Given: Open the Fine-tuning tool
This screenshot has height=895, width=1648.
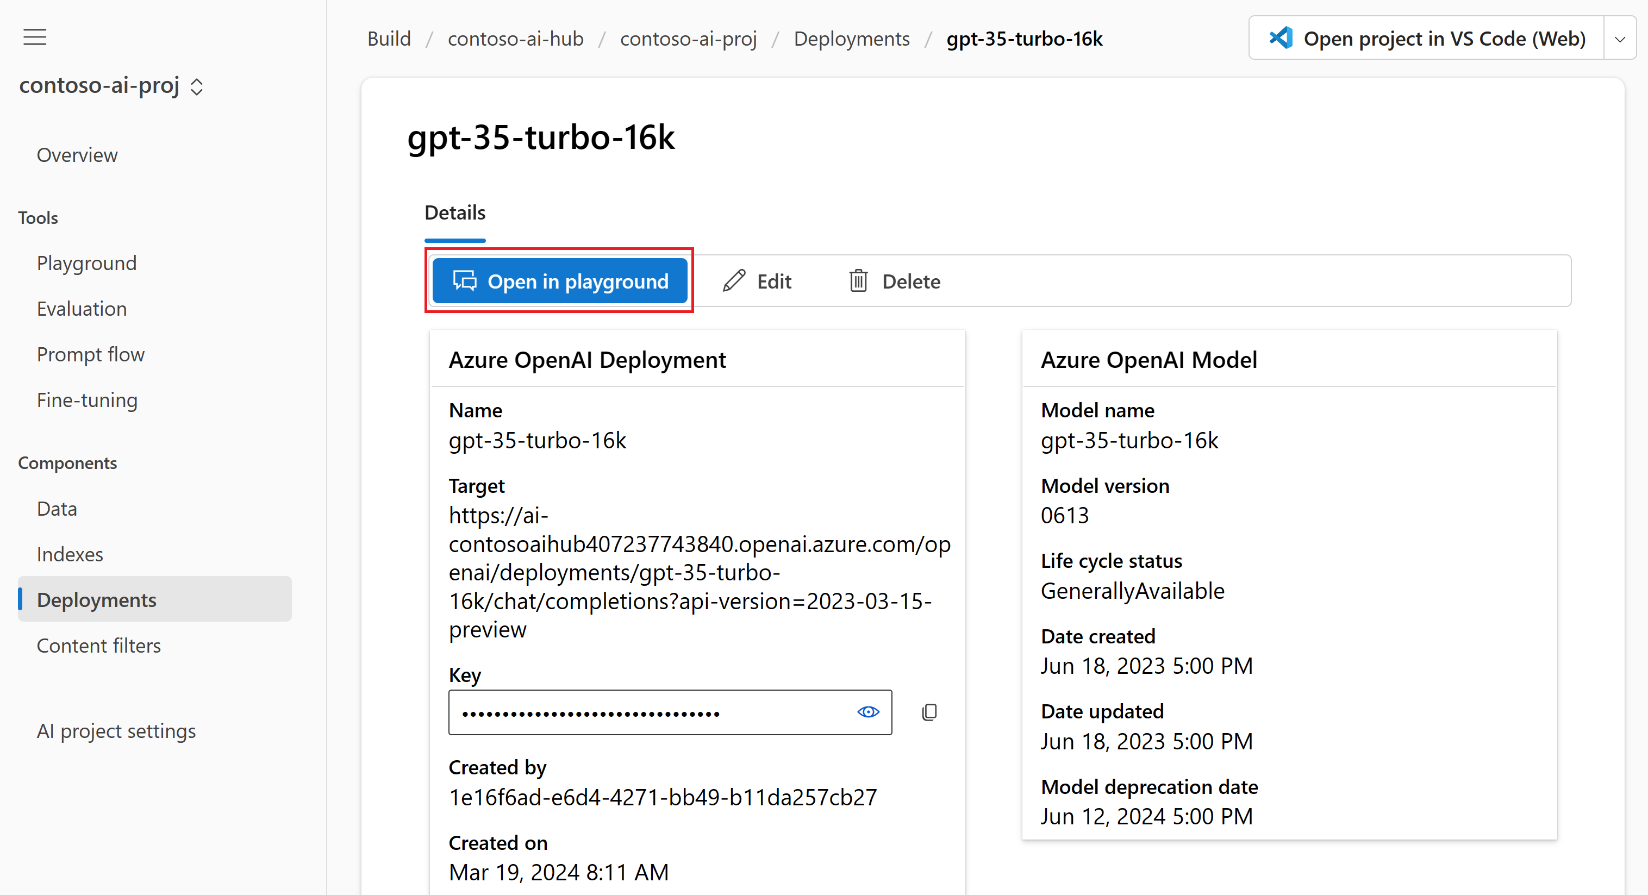Looking at the screenshot, I should coord(87,400).
